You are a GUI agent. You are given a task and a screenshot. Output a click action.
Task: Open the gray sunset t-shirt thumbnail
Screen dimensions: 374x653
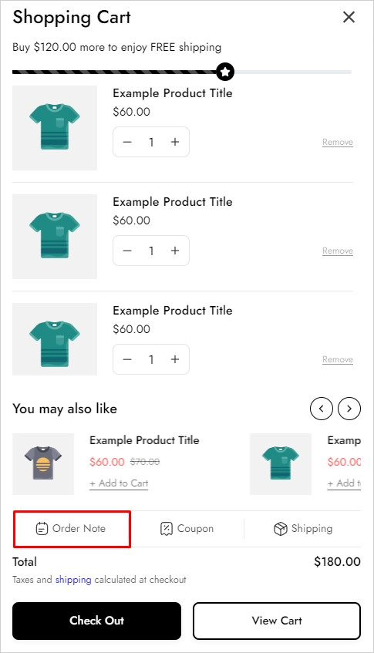pos(43,464)
